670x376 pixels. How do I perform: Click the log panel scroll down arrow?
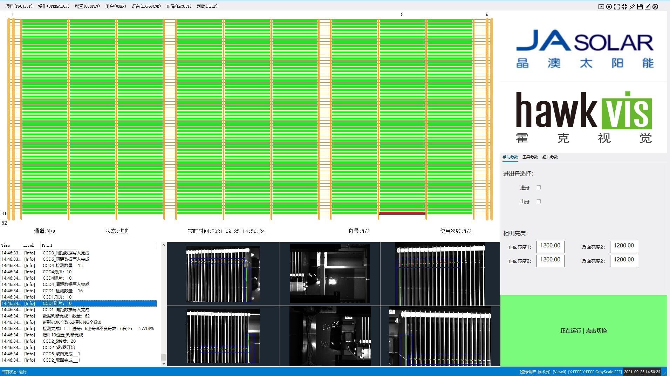pyautogui.click(x=164, y=363)
